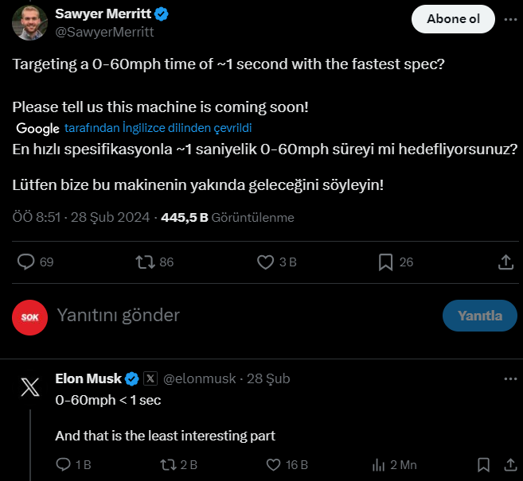Viewport: 523px width, 481px height.
Task: View analytics of Elon Musk's reply
Action: 379,464
